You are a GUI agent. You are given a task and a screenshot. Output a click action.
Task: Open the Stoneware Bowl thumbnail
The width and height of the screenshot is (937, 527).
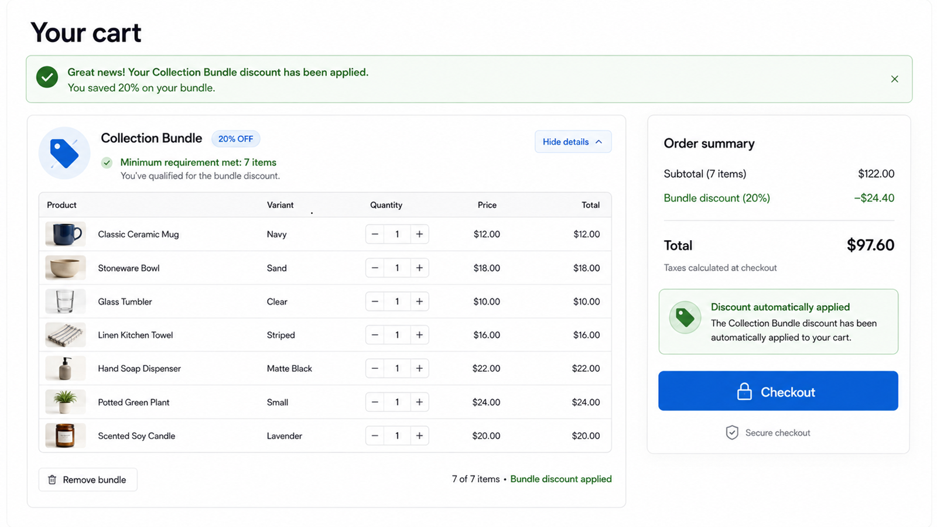tap(66, 268)
